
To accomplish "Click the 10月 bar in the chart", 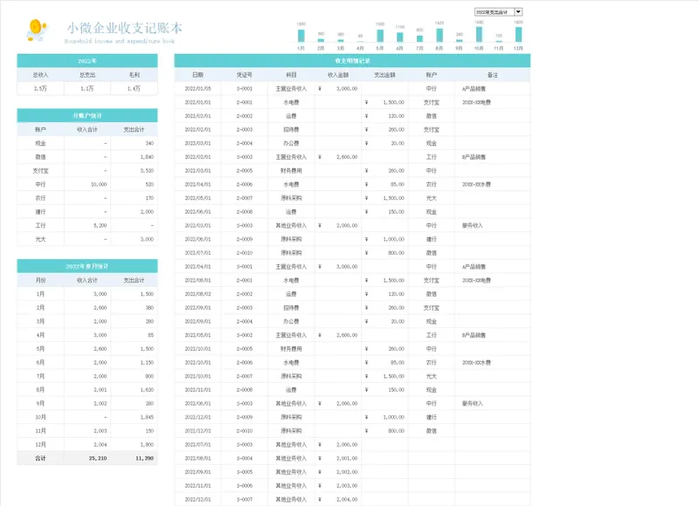I will coord(479,34).
